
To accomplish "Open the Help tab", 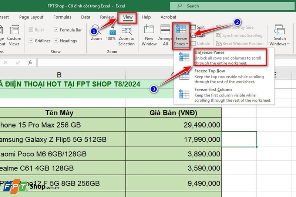I will coord(146,17).
